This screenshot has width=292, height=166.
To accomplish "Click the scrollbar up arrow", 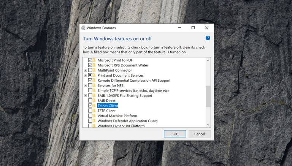I will pyautogui.click(x=208, y=60).
